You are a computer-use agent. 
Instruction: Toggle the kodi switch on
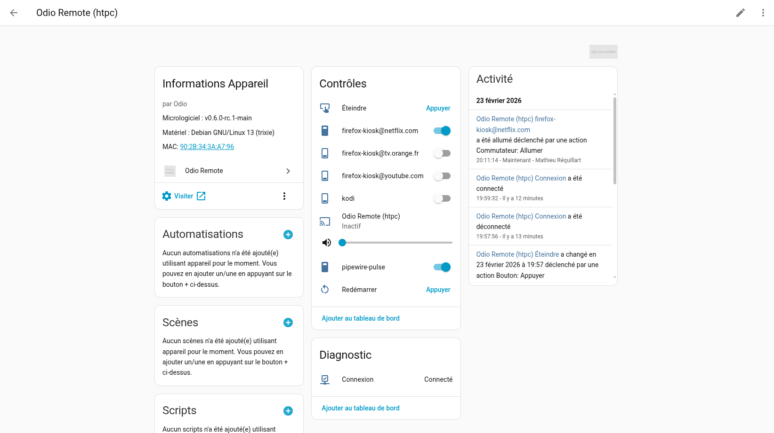(442, 198)
